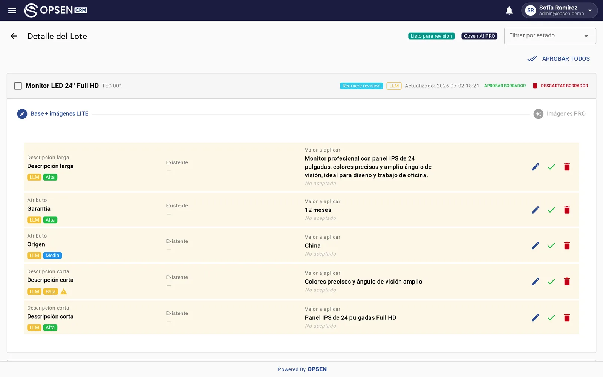Viewport: 603px width, 377px height.
Task: Edit the Origen China value
Action: click(x=536, y=245)
